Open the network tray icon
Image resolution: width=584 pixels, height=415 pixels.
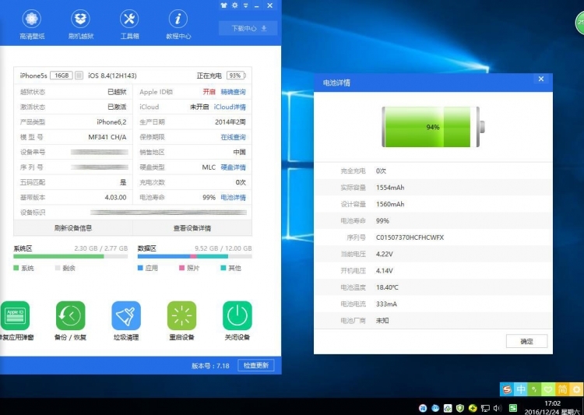(485, 408)
